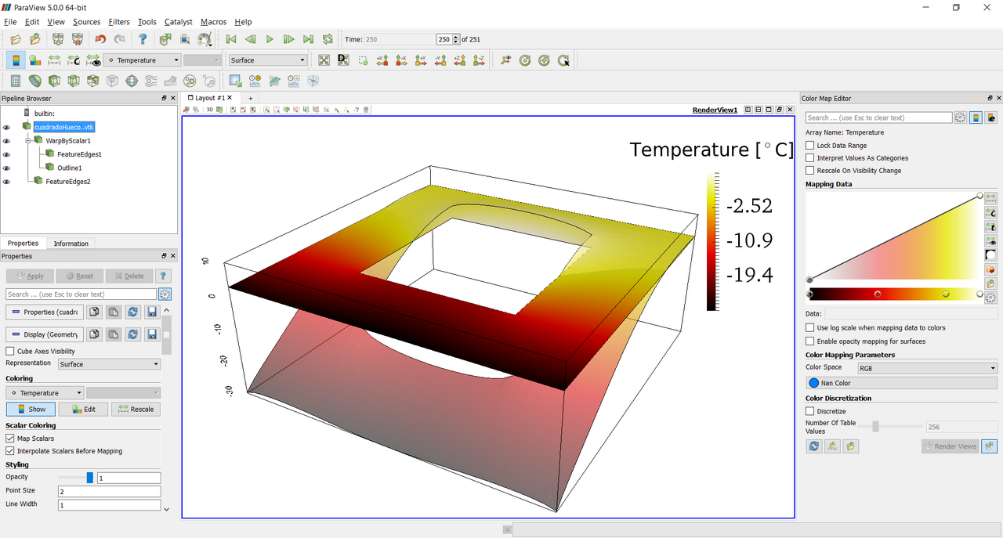
Task: Click the Rescale button
Action: [x=136, y=409]
